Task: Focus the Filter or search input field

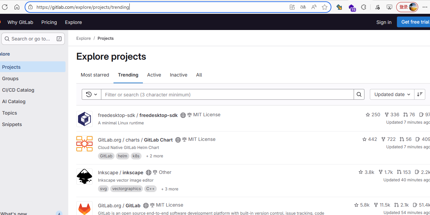Action: coord(227,94)
